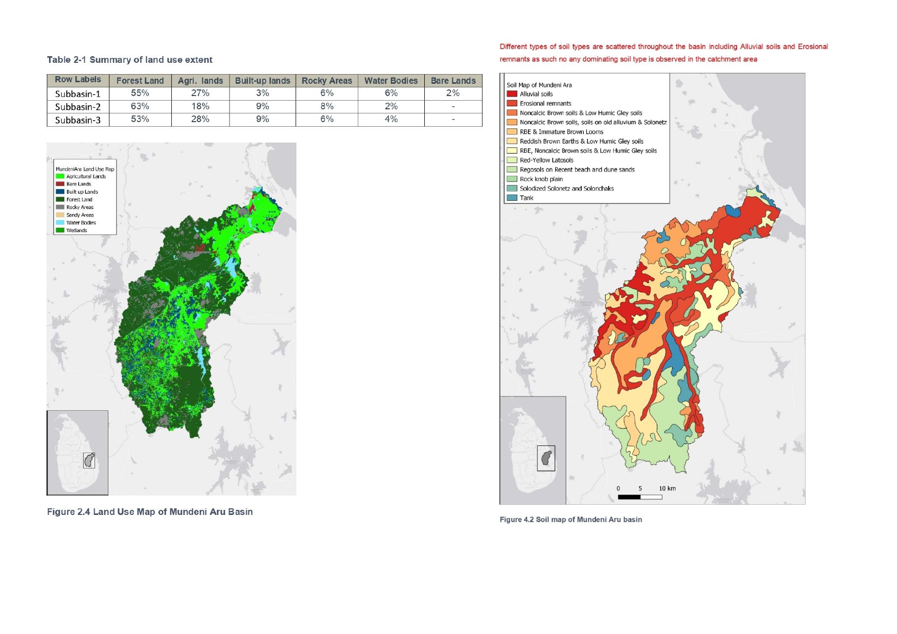The height and width of the screenshot is (634, 897).
Task: Select the Water Bodies legend swatch
Action: point(60,223)
